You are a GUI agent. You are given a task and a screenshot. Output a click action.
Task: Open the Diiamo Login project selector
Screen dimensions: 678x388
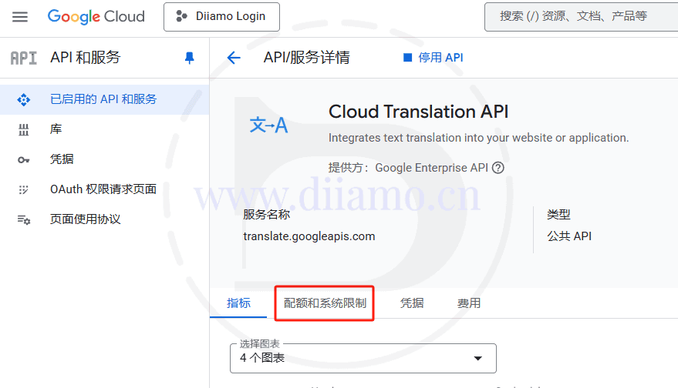[x=221, y=16]
